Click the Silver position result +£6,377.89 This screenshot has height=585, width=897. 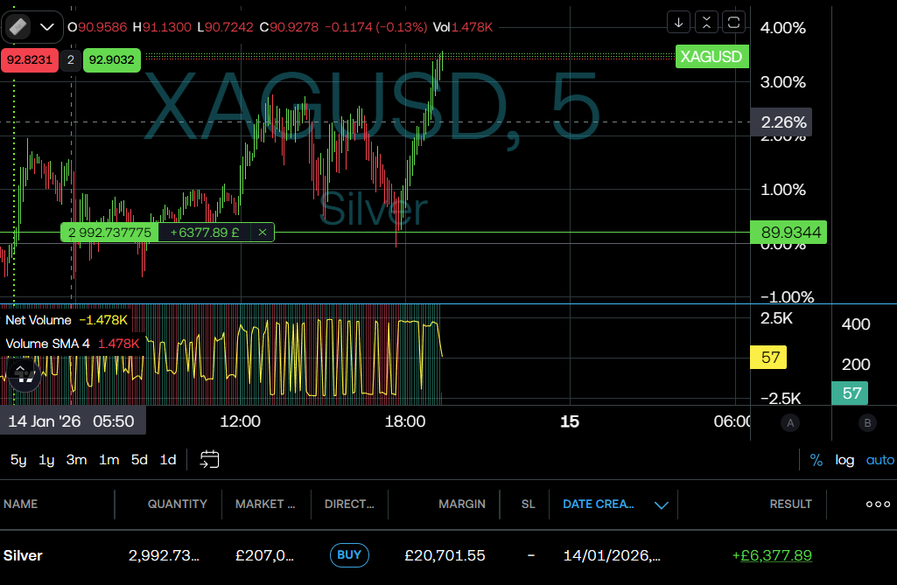(x=771, y=555)
